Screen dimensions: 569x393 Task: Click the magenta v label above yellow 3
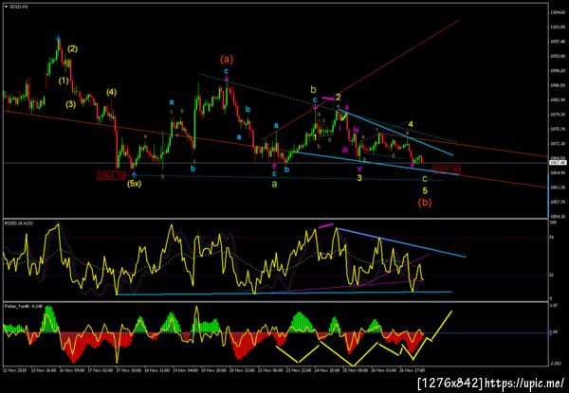359,169
